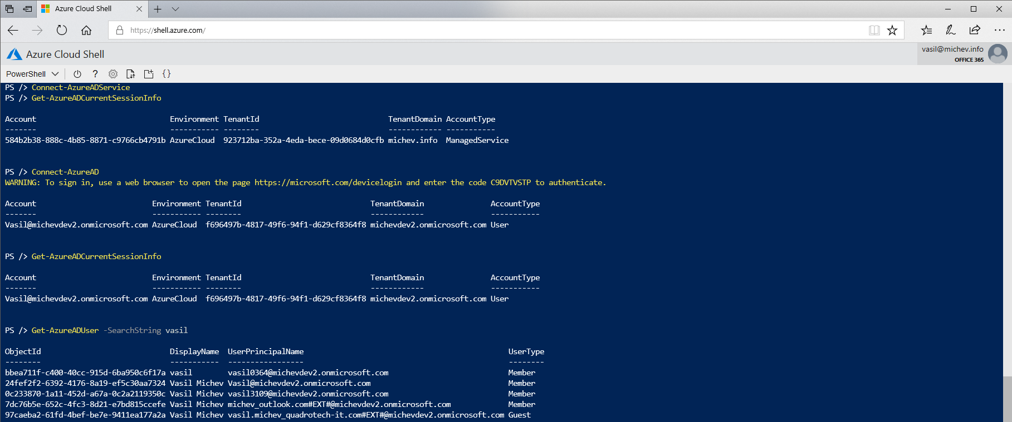The height and width of the screenshot is (422, 1012).
Task: Click the vasil0364@michevdev2.onmicrosoft.com UPN
Action: click(308, 373)
